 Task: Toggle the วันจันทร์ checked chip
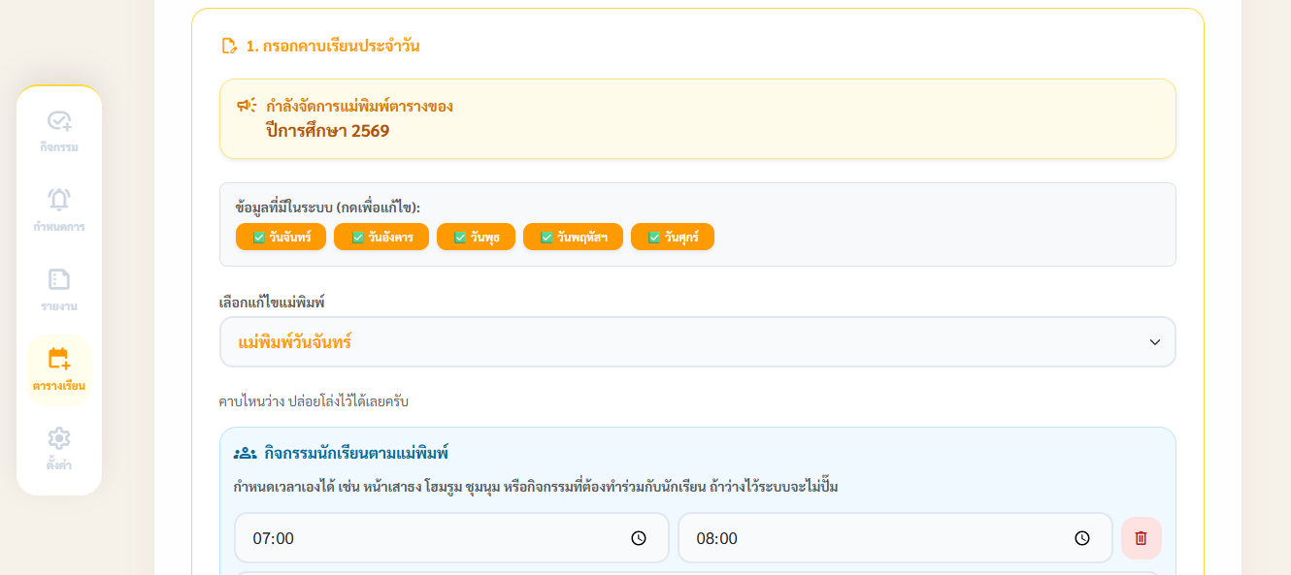tap(281, 237)
